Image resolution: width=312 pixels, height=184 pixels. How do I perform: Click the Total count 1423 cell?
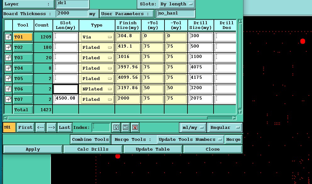43,110
